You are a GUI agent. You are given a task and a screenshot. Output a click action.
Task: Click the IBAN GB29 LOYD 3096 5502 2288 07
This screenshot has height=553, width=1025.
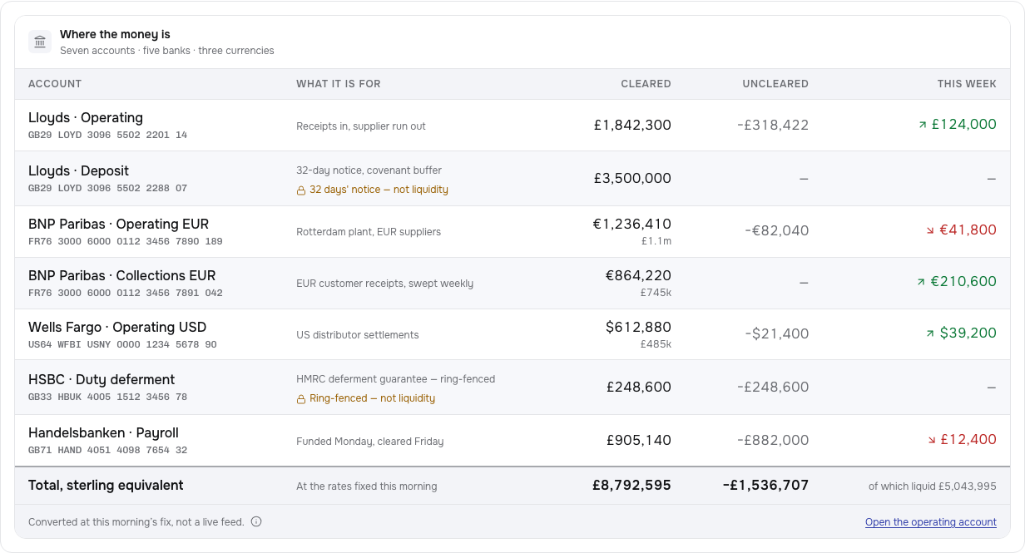click(x=107, y=188)
